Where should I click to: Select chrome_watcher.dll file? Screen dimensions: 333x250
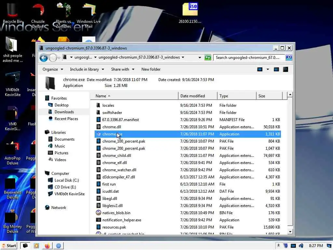coord(119,170)
